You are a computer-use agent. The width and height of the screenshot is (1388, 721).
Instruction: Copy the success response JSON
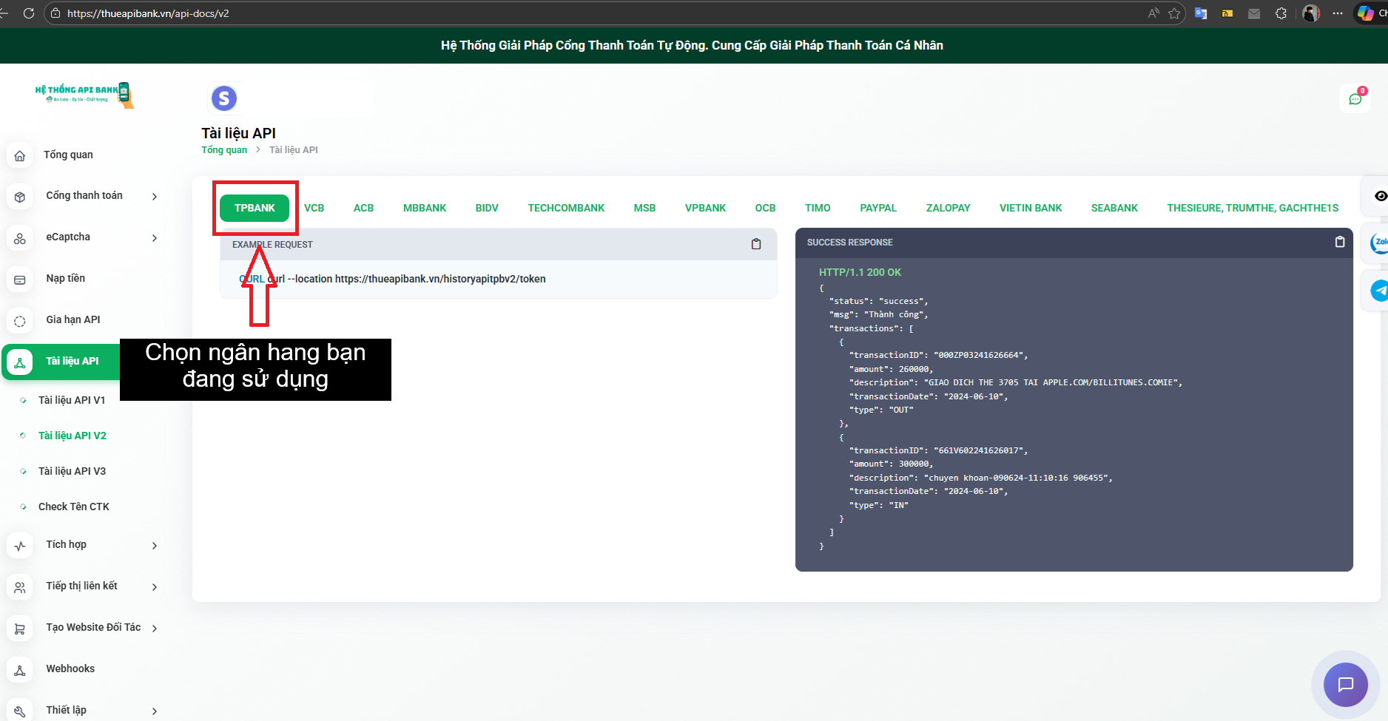(1339, 242)
